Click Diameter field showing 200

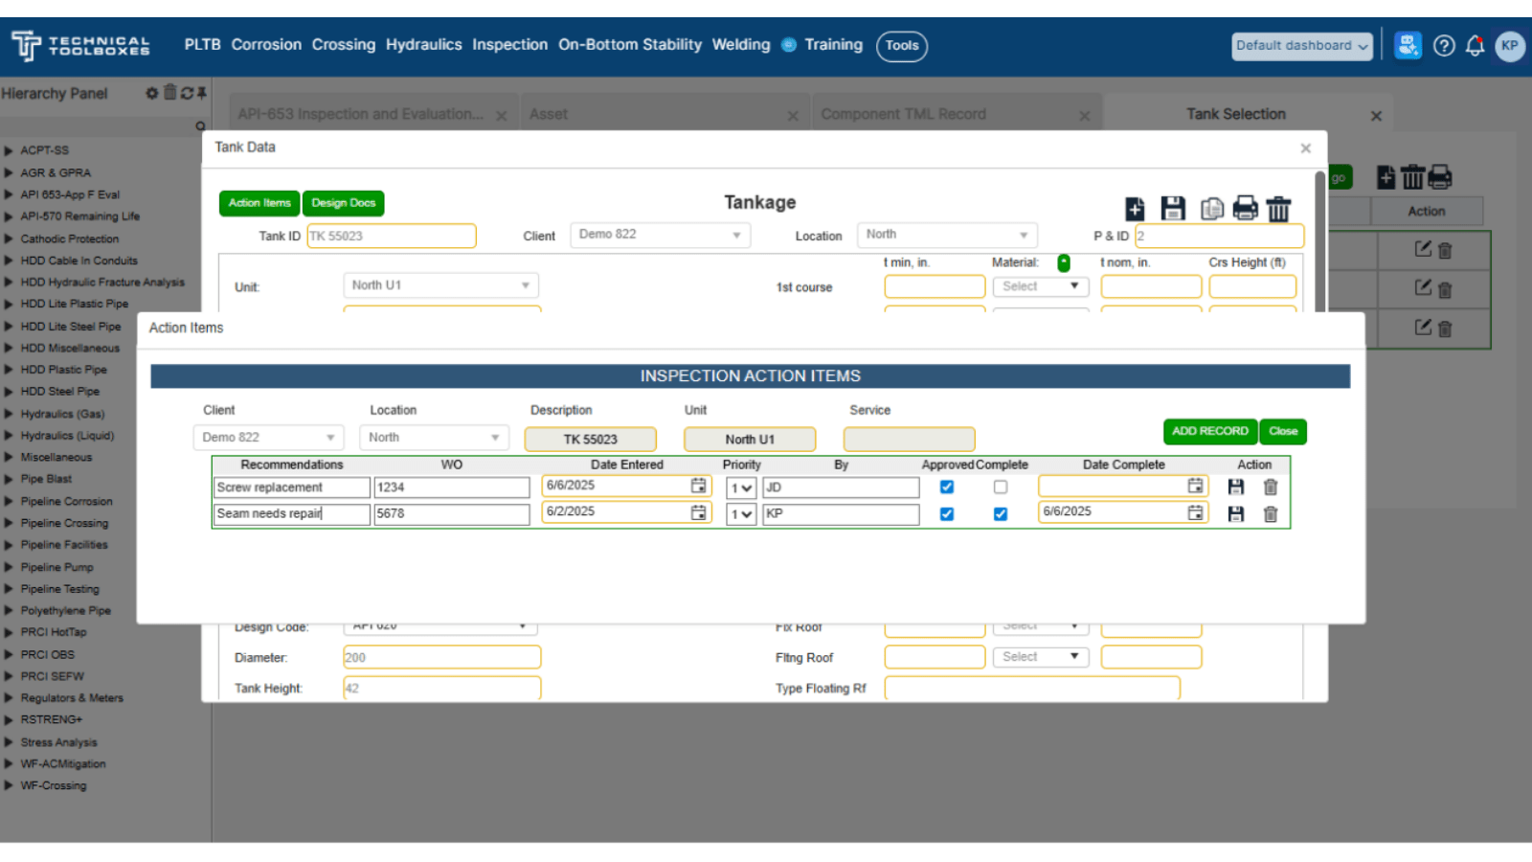(x=441, y=657)
